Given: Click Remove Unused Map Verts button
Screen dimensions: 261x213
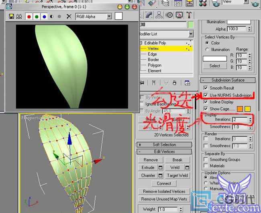Looking at the screenshot, I should point(164,199).
